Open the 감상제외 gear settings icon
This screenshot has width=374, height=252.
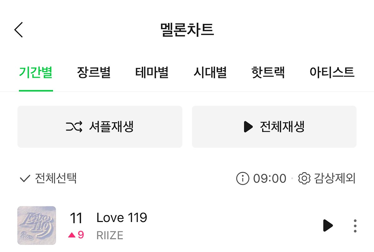click(x=304, y=178)
